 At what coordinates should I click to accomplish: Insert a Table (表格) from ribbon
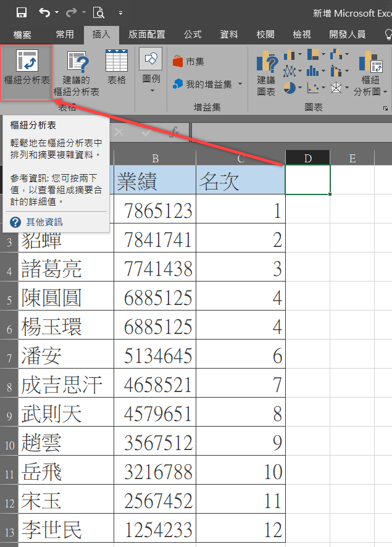point(116,71)
